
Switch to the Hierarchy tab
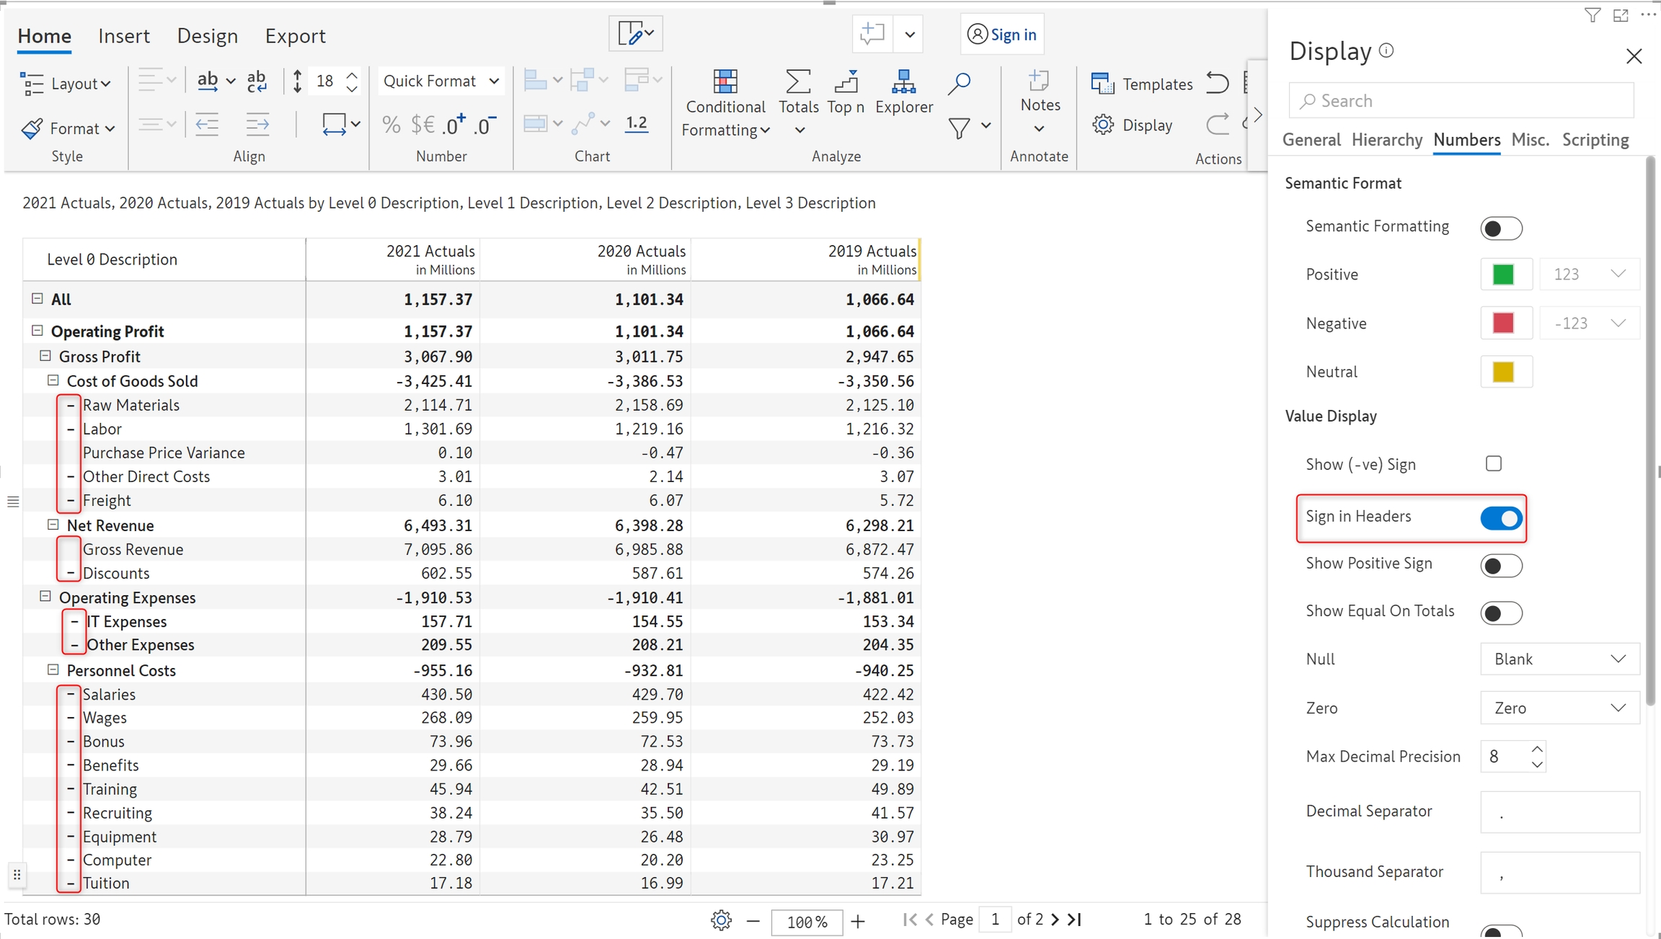tap(1386, 140)
